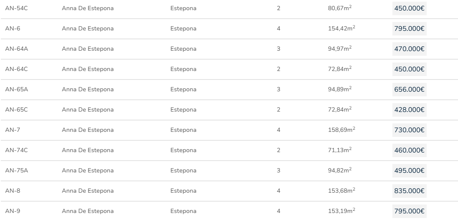Click the 795.000€ price in row AN-6
Viewport: 458px width, 221px height.
pyautogui.click(x=409, y=29)
